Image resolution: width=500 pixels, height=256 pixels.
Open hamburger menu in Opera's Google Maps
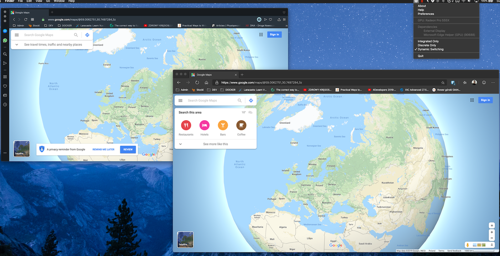tap(17, 35)
